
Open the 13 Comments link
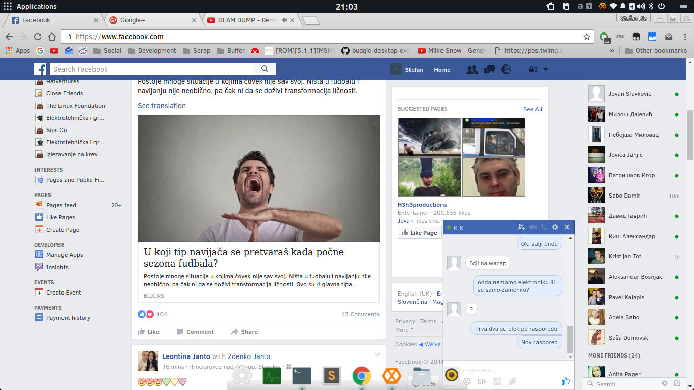click(360, 314)
